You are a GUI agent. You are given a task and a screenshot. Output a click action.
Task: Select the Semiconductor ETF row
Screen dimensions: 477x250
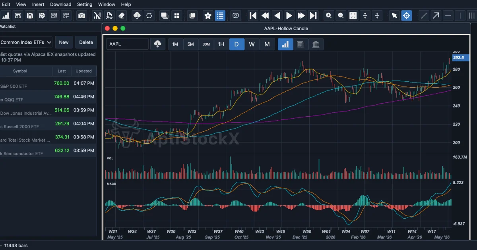(48, 150)
